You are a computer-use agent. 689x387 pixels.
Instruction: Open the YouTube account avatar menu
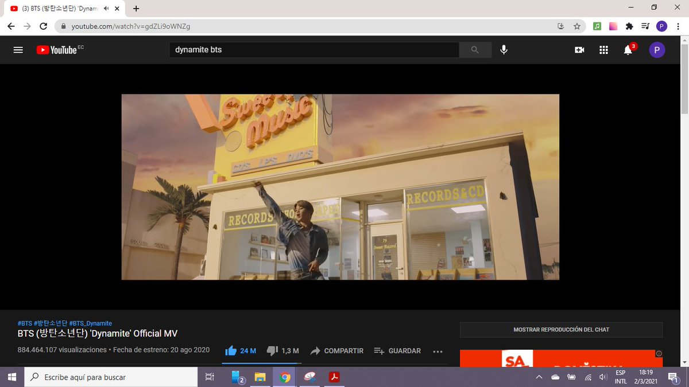657,50
